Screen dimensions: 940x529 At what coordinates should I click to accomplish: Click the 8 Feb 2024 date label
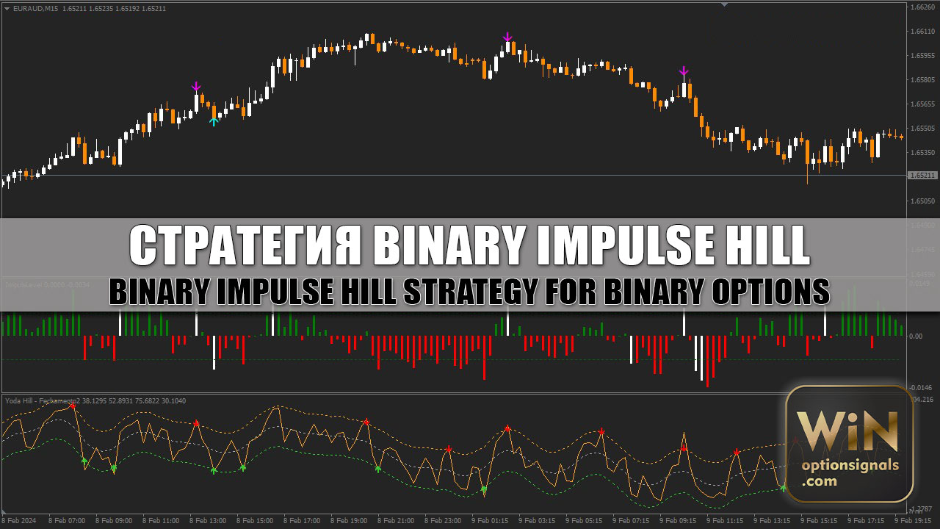tap(19, 521)
